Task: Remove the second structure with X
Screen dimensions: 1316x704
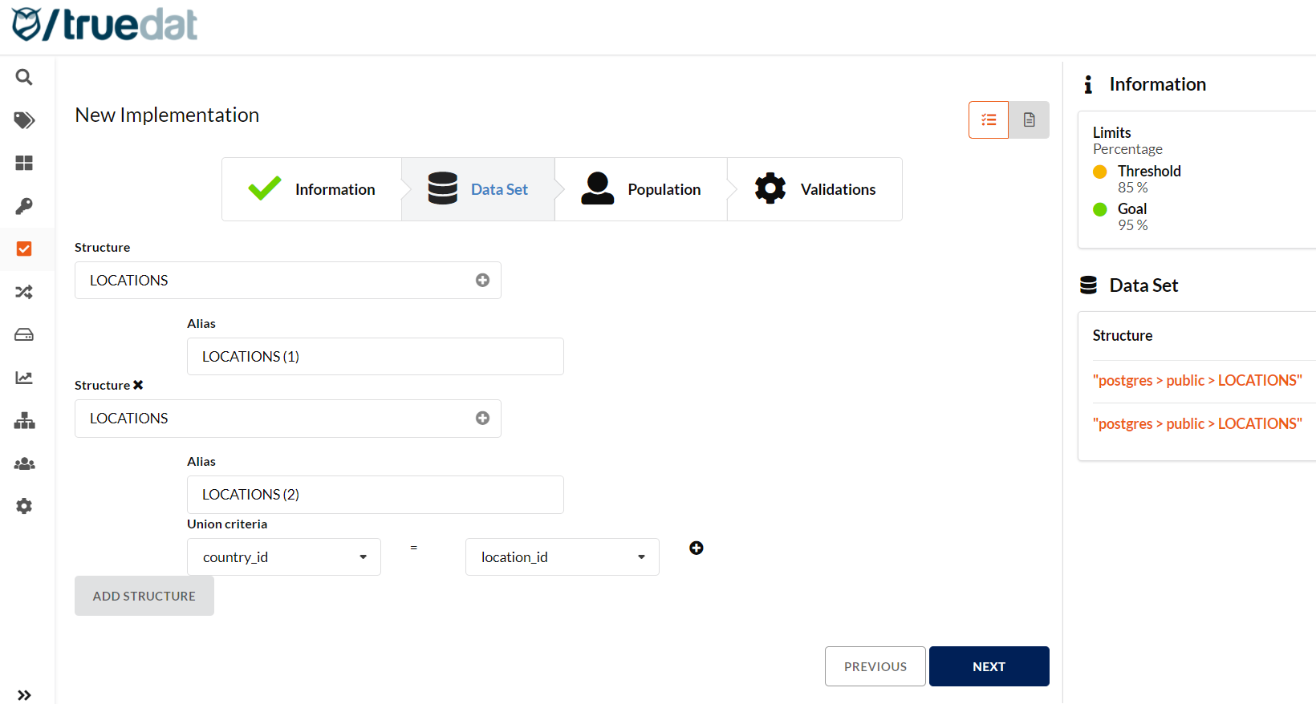Action: tap(138, 385)
